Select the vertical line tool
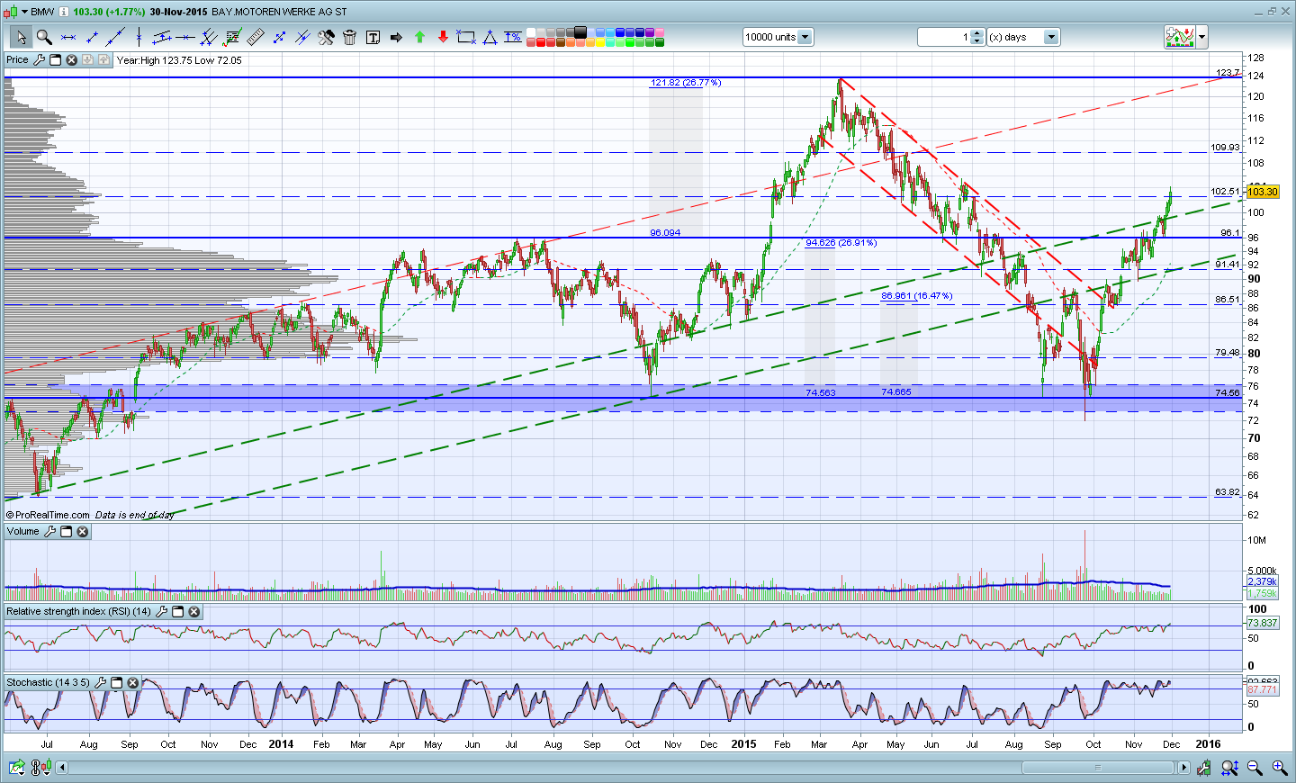 pos(139,37)
